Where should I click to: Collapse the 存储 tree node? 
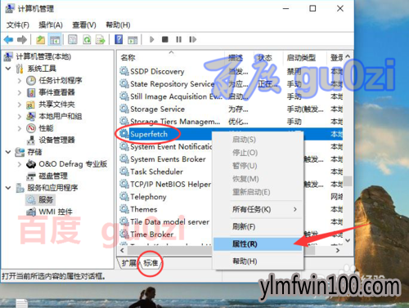8,152
